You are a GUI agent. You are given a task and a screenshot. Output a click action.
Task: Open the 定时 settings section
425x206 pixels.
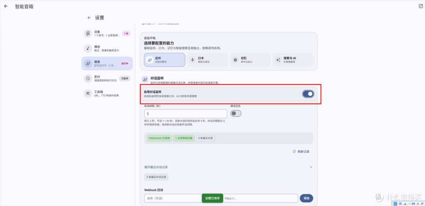tap(107, 78)
